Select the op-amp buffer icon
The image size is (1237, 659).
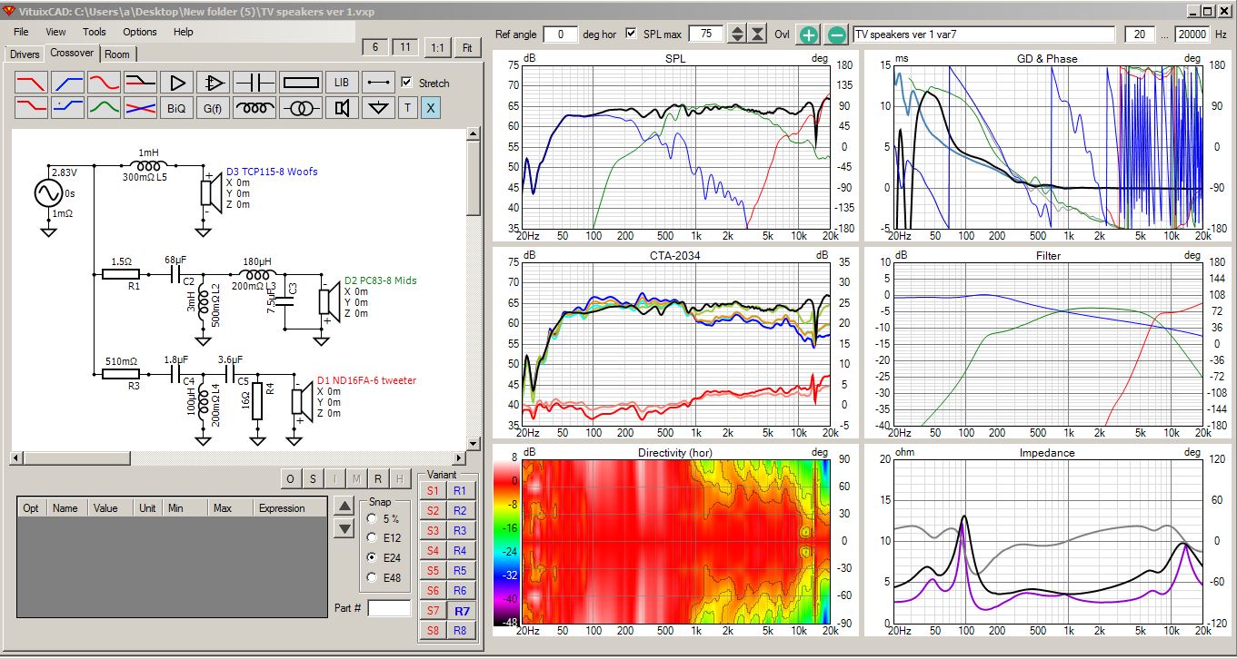click(x=214, y=83)
